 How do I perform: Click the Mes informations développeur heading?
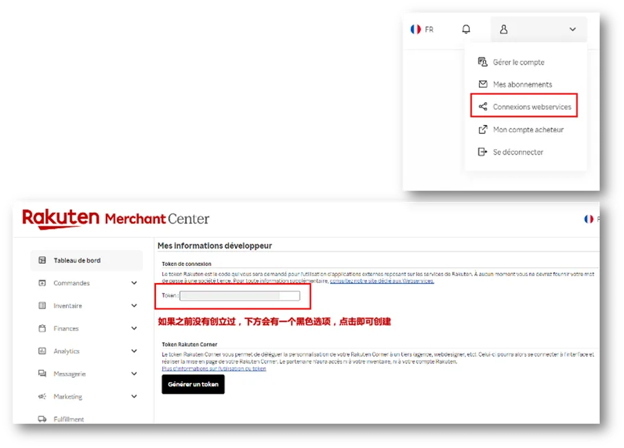tap(215, 245)
